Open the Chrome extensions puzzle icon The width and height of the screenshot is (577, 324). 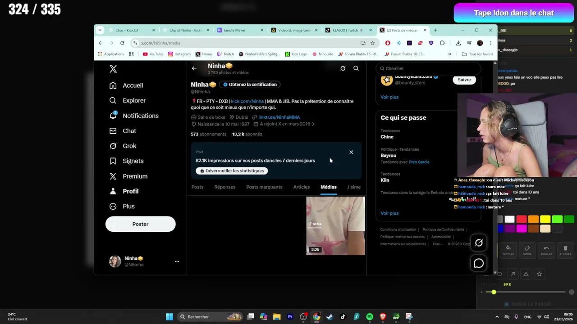(442, 43)
